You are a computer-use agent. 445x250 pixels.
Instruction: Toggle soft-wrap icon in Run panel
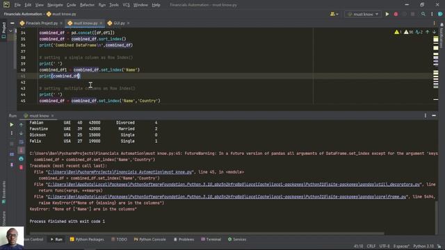click(x=22, y=142)
